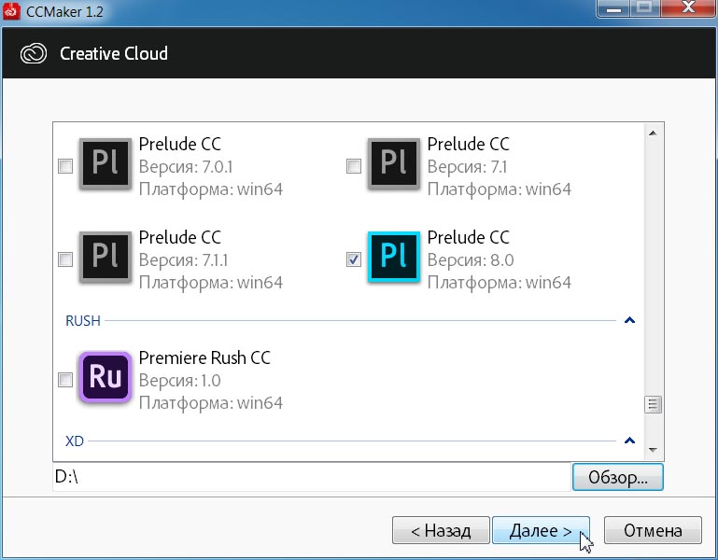This screenshot has width=718, height=560.
Task: Click the Prelude CC 7.1 app icon
Action: point(394,164)
